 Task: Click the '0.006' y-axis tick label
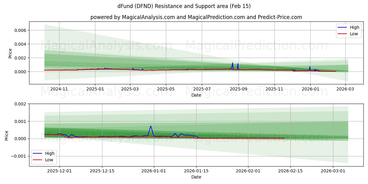click(x=21, y=30)
